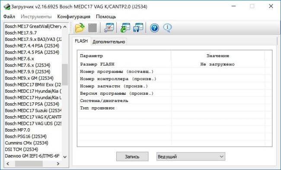The image size is (281, 170).
Task: Click the list's down scroll arrow
Action: tap(65, 157)
